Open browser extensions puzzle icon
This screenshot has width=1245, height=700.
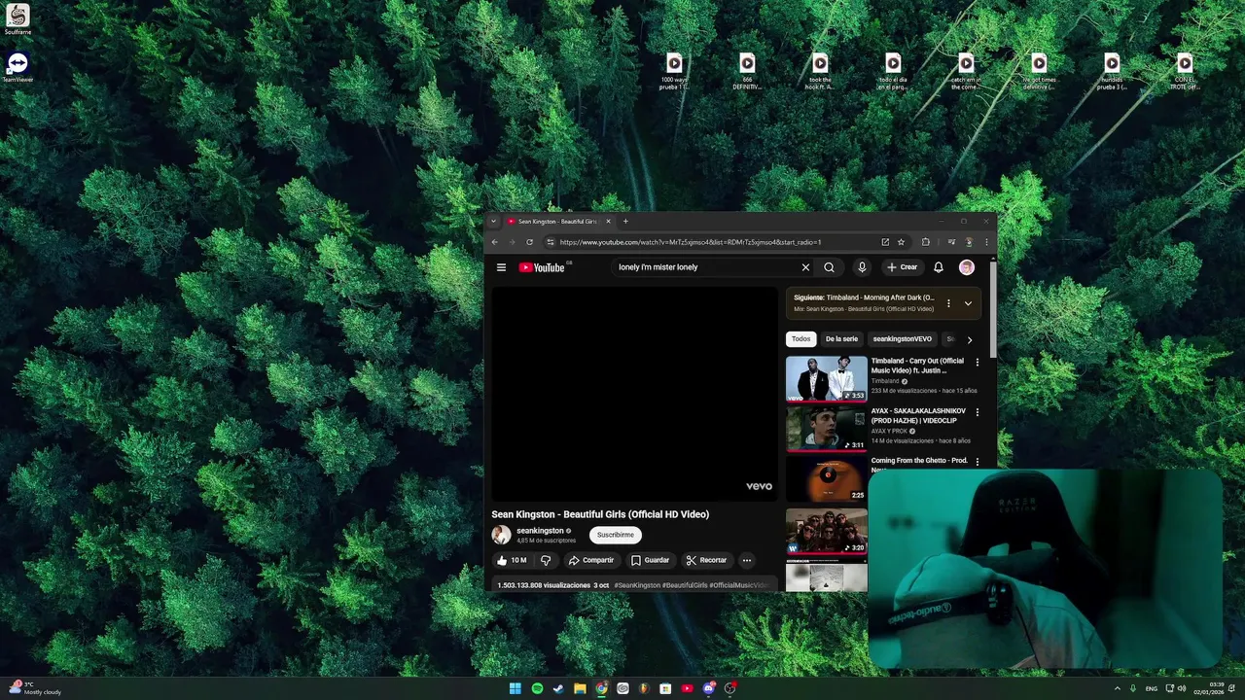pyautogui.click(x=926, y=242)
